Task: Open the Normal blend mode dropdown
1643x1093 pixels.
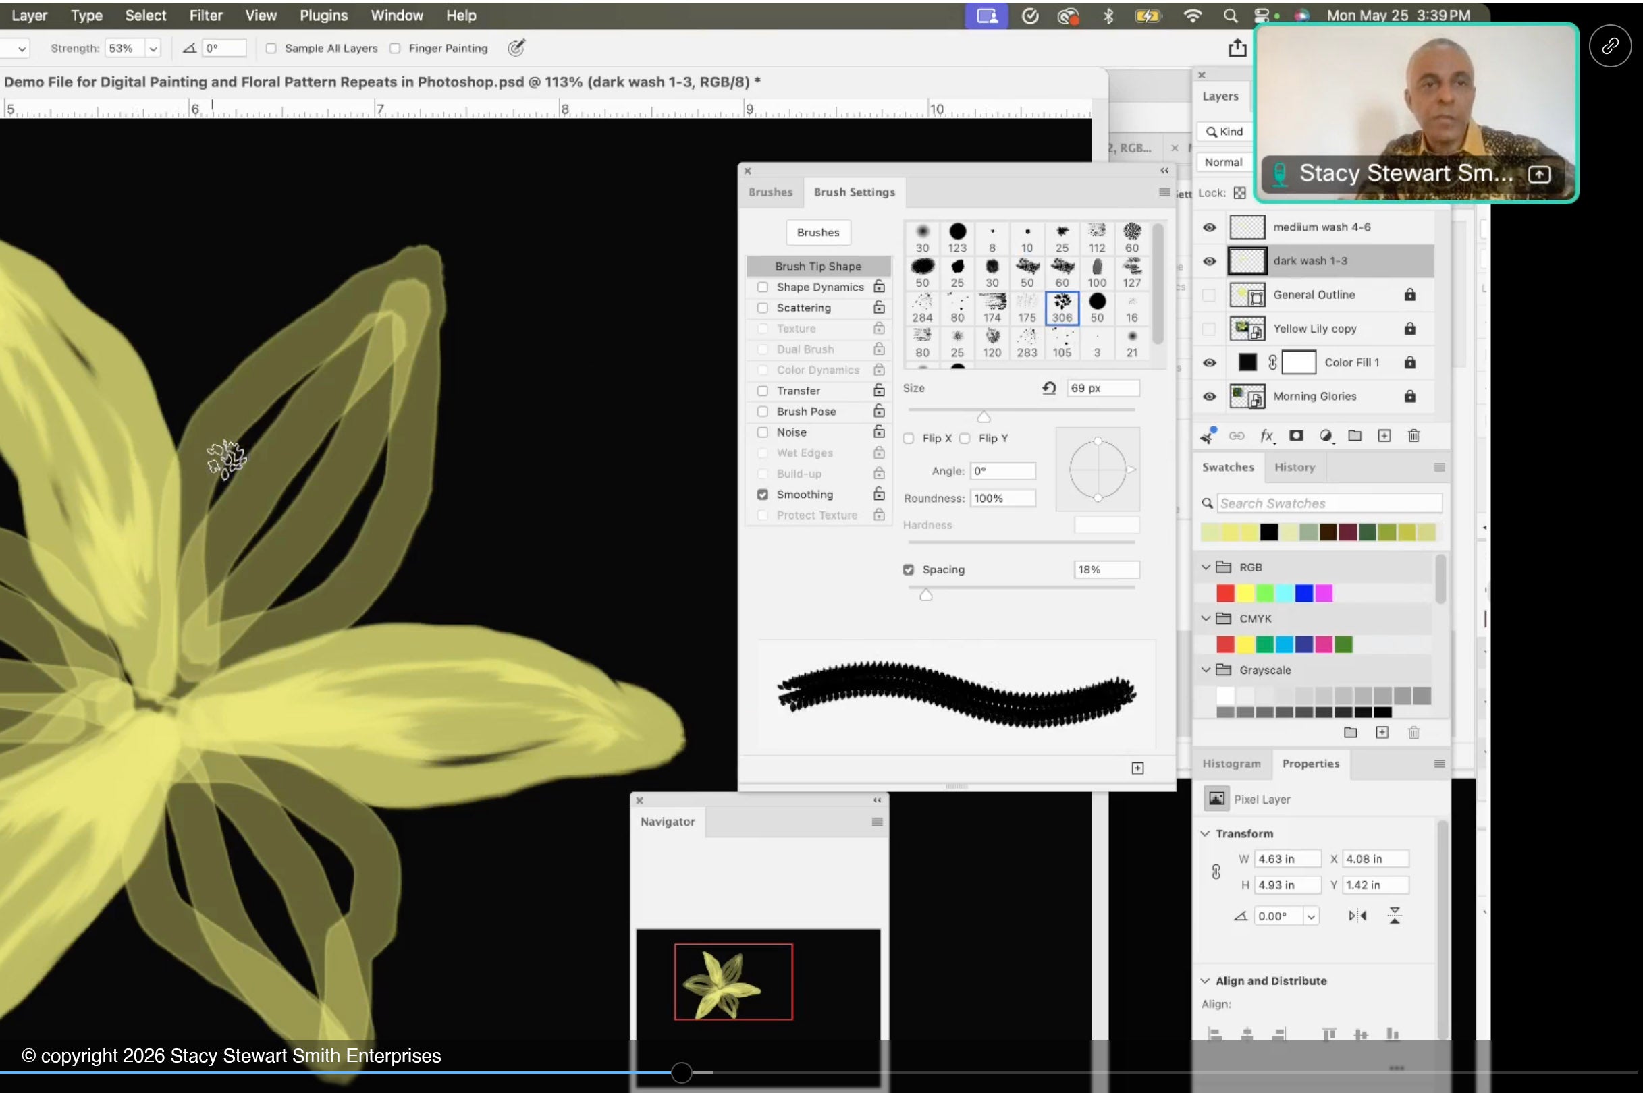Action: point(1224,162)
